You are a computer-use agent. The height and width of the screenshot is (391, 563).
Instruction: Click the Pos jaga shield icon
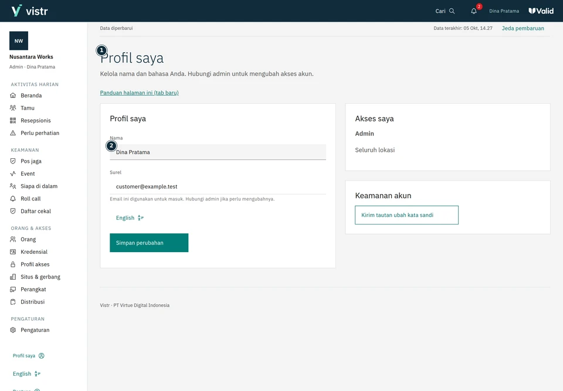[13, 161]
